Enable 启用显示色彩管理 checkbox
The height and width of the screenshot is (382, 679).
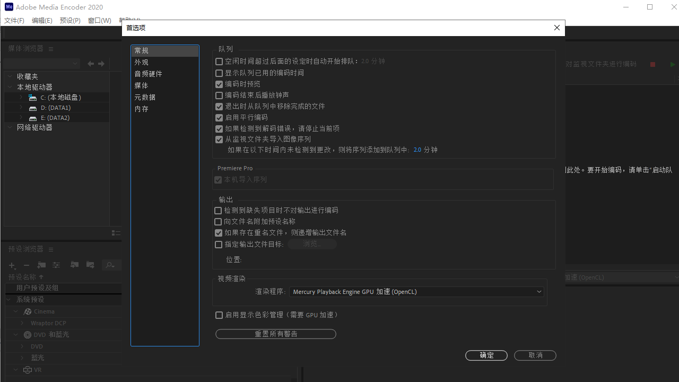[219, 315]
